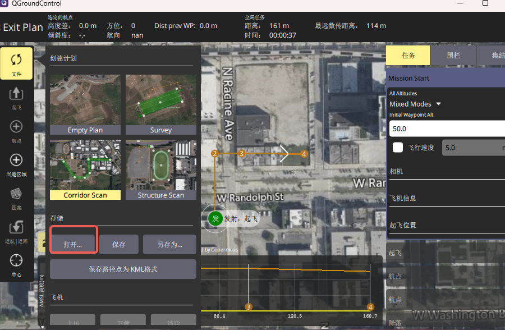Add a 航点 waypoint tool
Viewport: 505px width, 330px height.
tap(16, 131)
